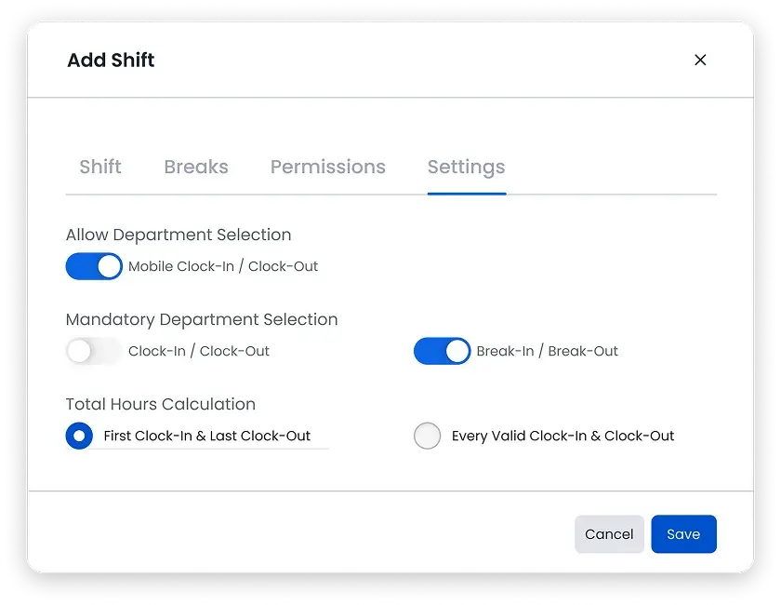
Task: Select the Settings tab
Action: pos(466,168)
